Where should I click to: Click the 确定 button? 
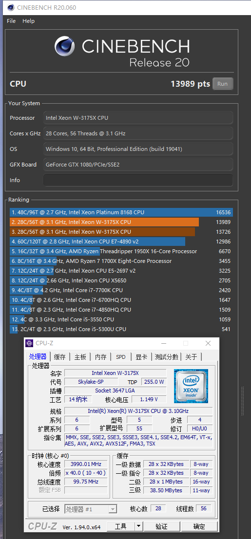click(x=199, y=526)
